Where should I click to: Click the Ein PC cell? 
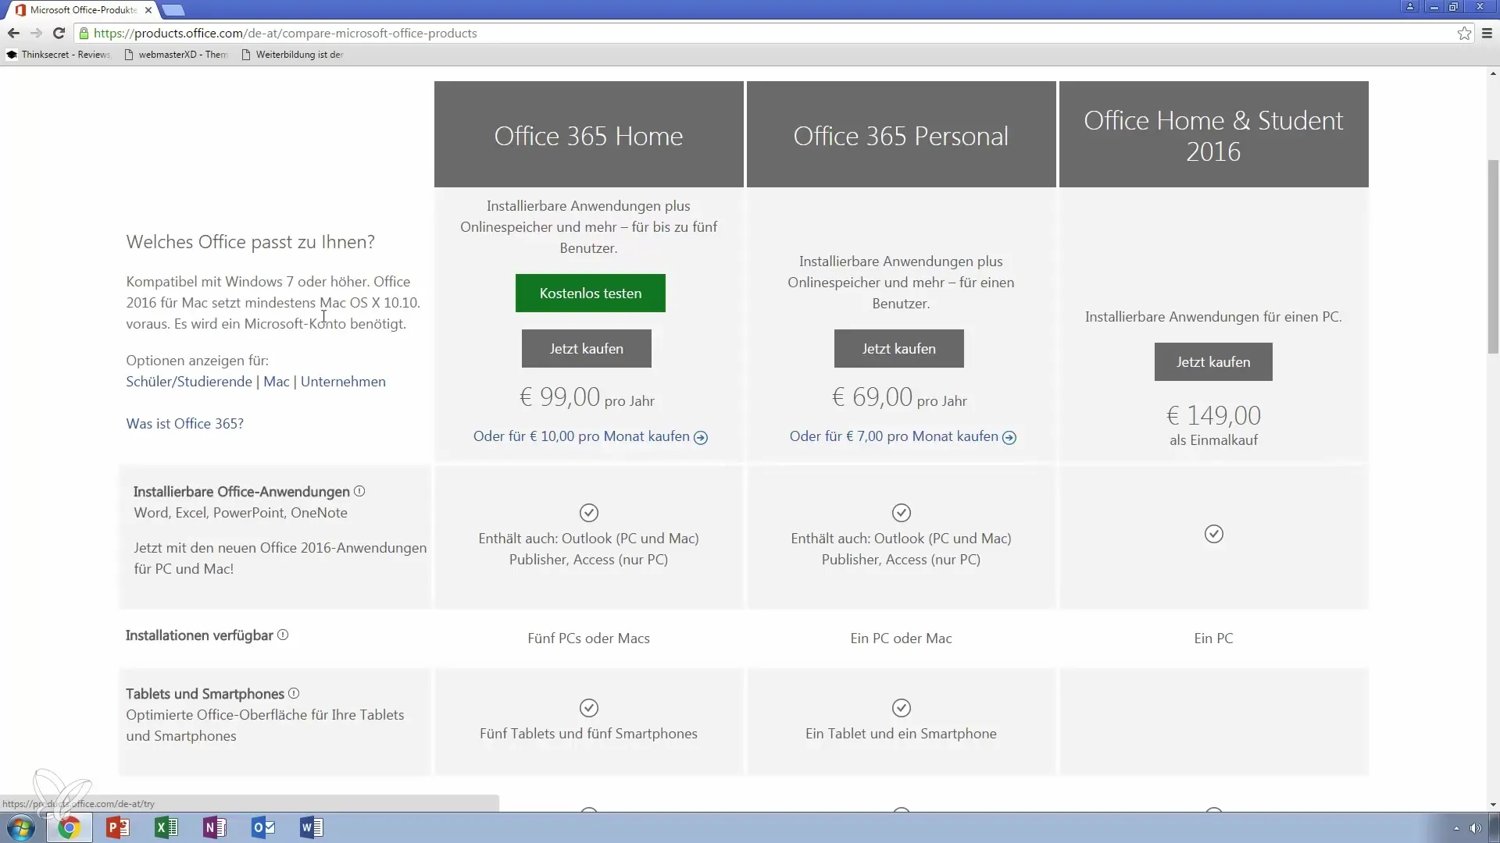coord(1214,638)
